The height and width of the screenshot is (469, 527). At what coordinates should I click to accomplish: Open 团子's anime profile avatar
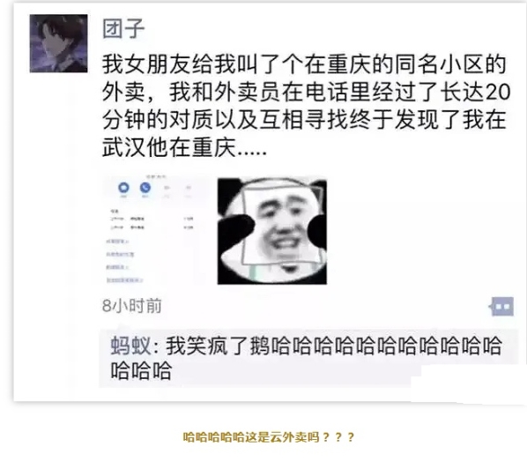58,43
